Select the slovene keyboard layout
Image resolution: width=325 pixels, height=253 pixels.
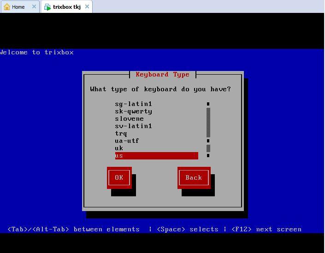[156, 119]
